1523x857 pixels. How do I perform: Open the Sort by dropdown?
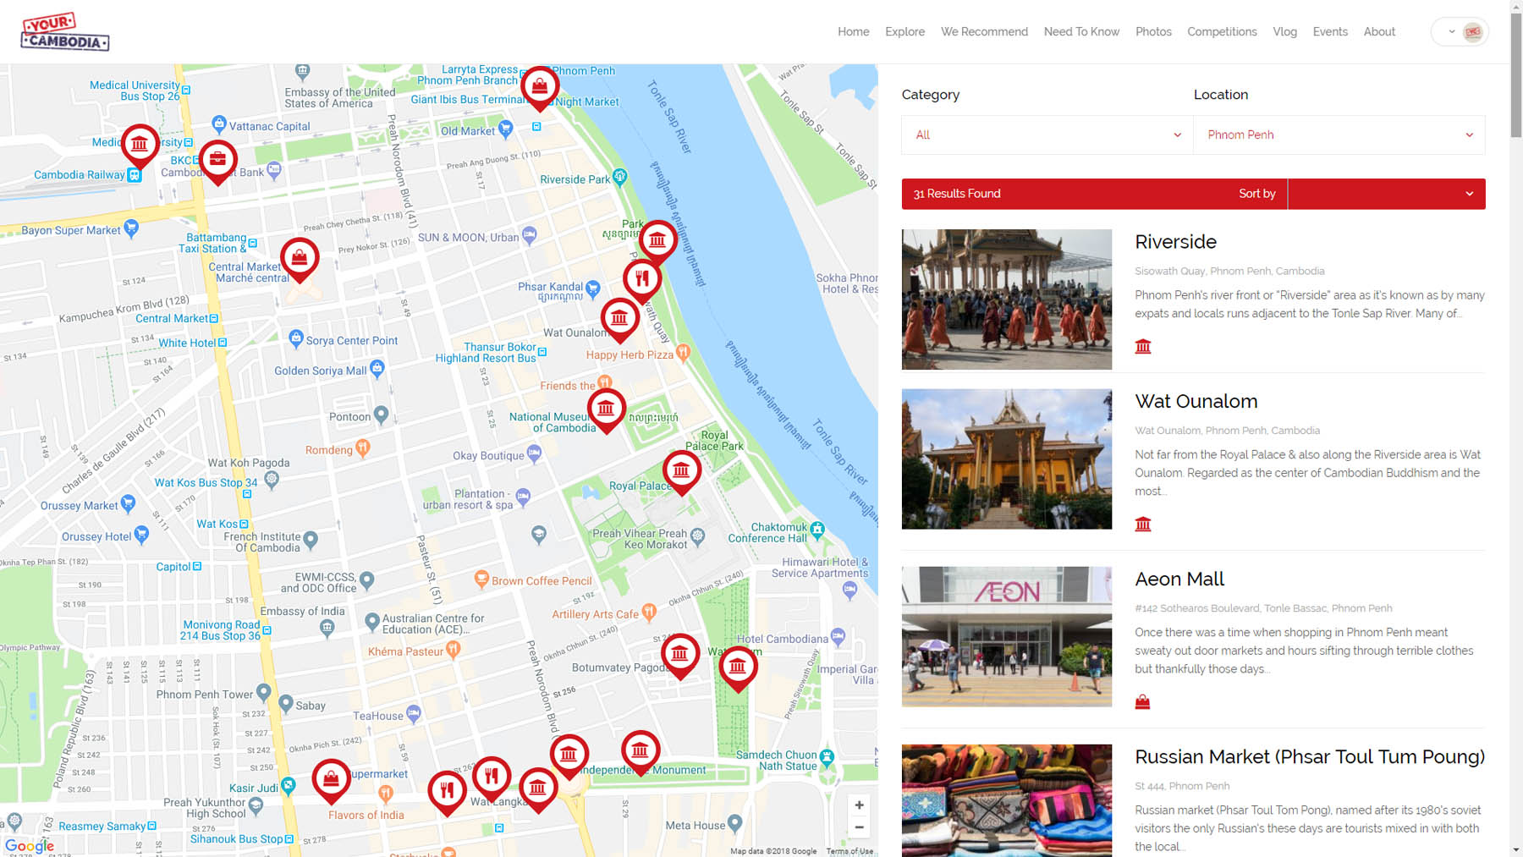1386,194
